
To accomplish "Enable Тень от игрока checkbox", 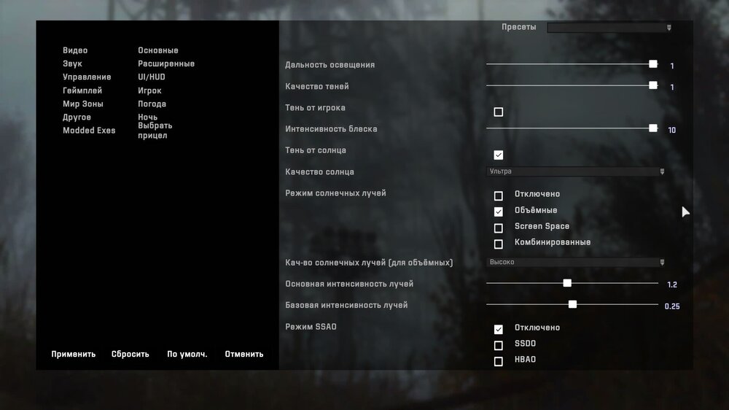I will pos(499,112).
